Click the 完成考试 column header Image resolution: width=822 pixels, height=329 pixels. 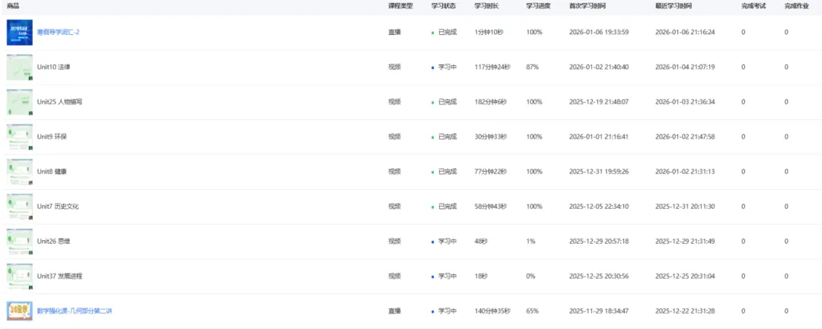[753, 6]
